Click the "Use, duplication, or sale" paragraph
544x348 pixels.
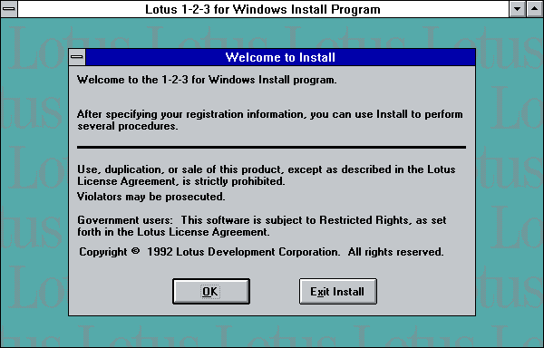pyautogui.click(x=266, y=176)
